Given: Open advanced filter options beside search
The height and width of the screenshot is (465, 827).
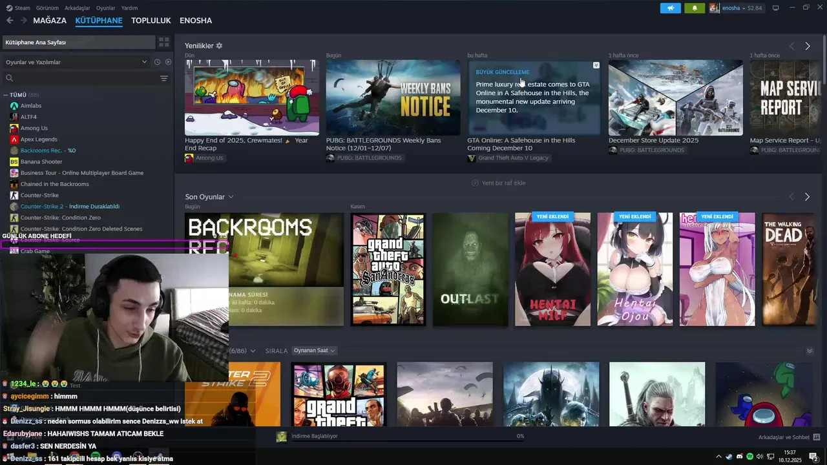Looking at the screenshot, I should [x=164, y=78].
